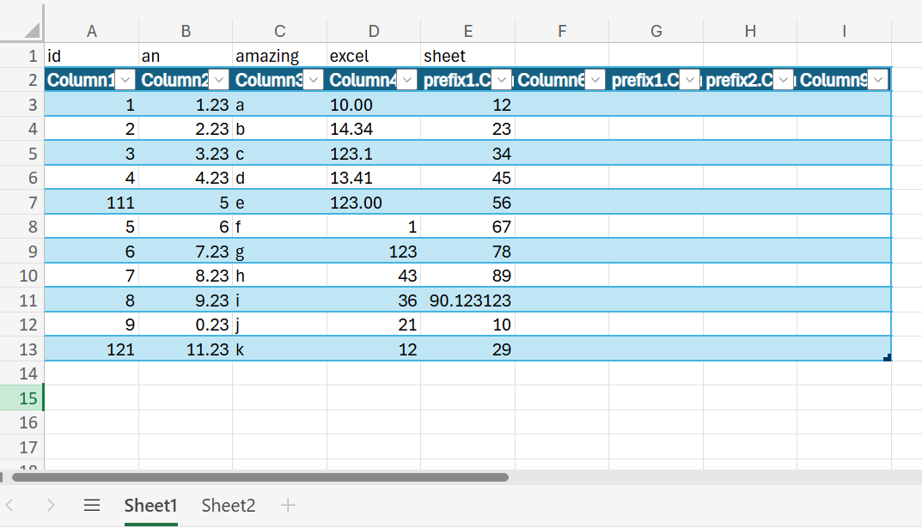Select column F by clicking its header
922x528 pixels.
[x=562, y=31]
